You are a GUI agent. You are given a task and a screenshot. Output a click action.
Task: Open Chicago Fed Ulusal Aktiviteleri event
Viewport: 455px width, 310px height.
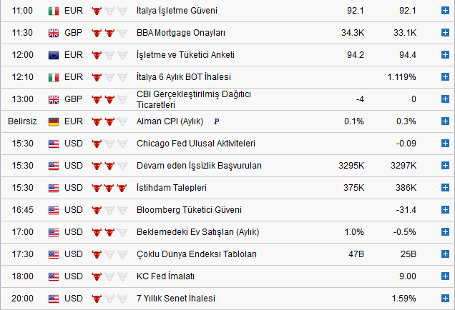coord(195,144)
